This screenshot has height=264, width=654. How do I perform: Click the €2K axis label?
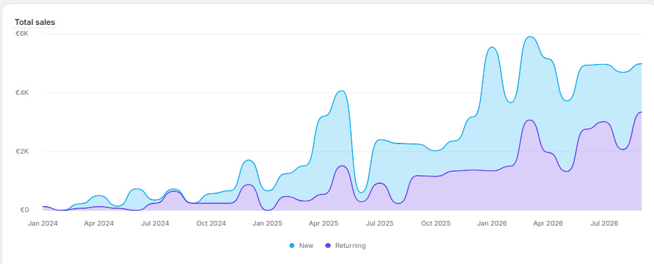tap(22, 152)
